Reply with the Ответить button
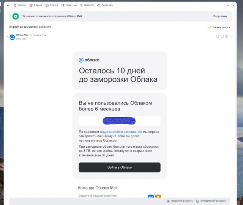 tap(87, 5)
